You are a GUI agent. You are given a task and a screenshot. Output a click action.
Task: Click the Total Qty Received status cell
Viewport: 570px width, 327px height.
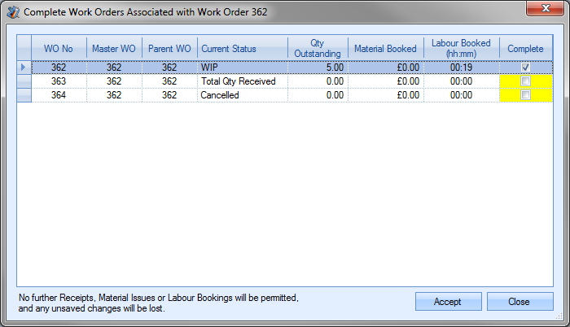pyautogui.click(x=243, y=81)
